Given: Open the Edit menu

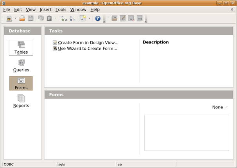Looking at the screenshot, I should 18,9.
